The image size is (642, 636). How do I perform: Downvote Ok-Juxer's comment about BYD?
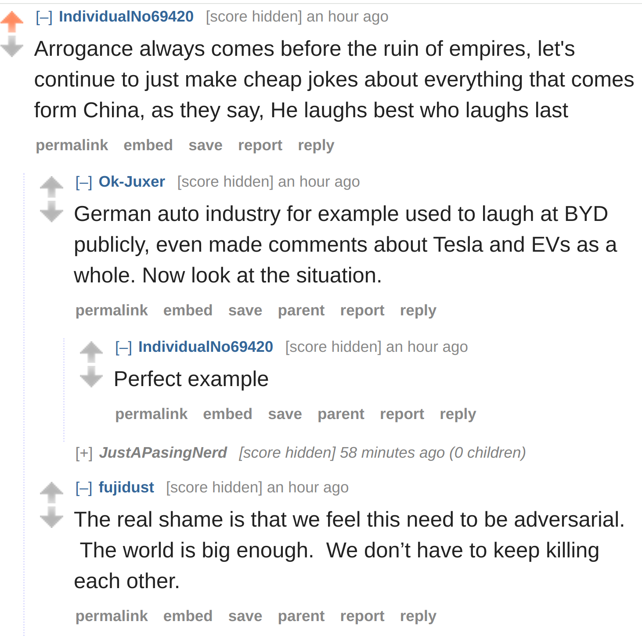click(52, 211)
